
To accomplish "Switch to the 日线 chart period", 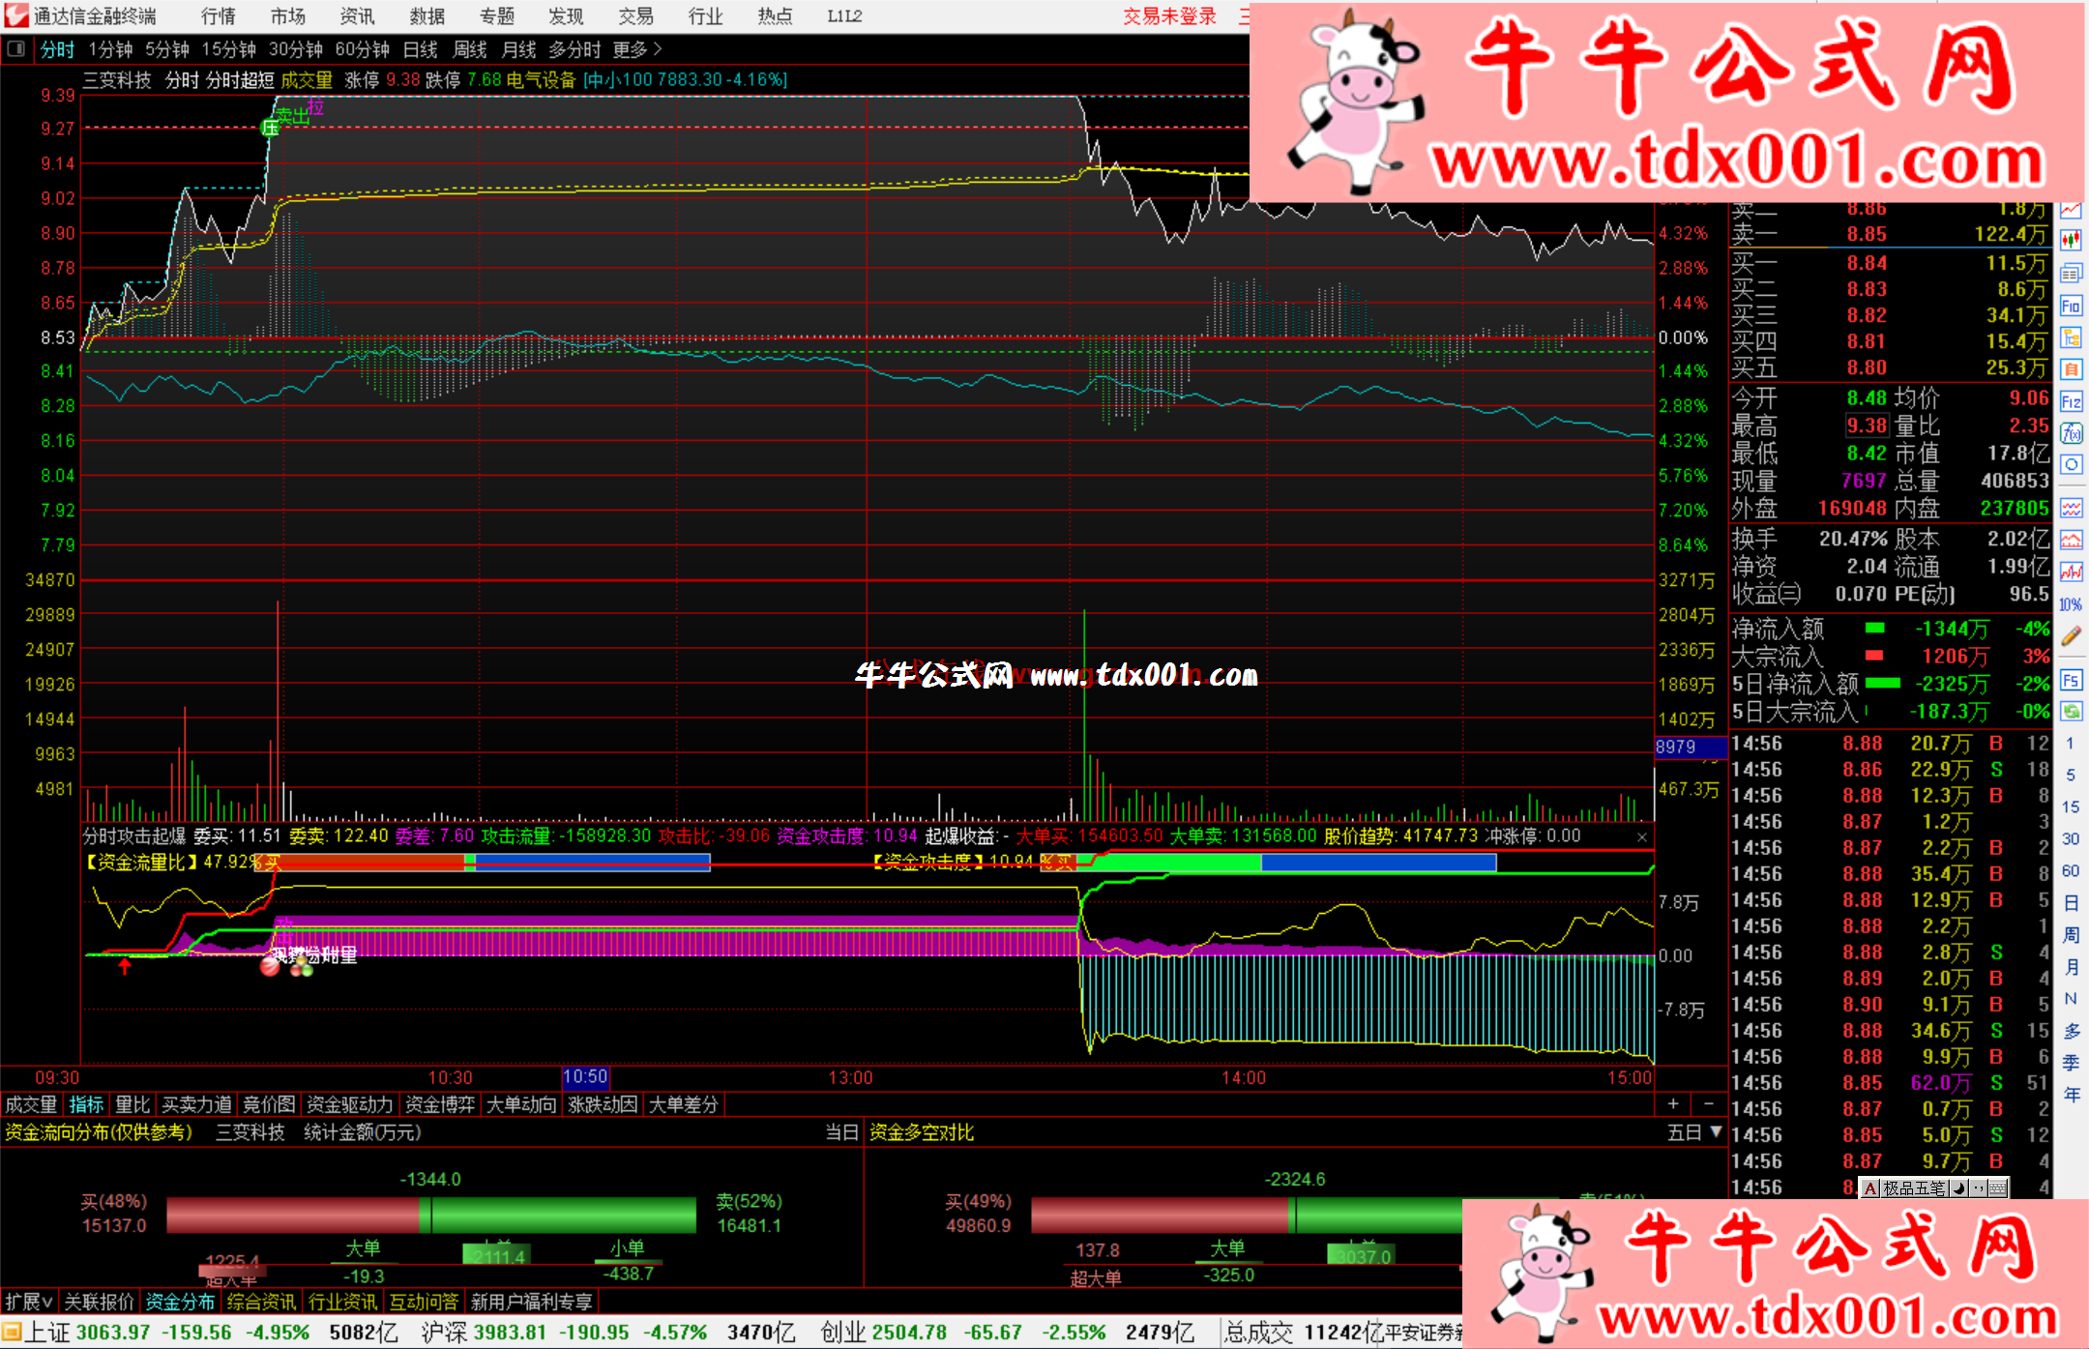I will 420,49.
